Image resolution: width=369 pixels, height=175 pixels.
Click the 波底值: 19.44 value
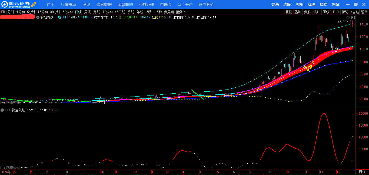coord(206,17)
